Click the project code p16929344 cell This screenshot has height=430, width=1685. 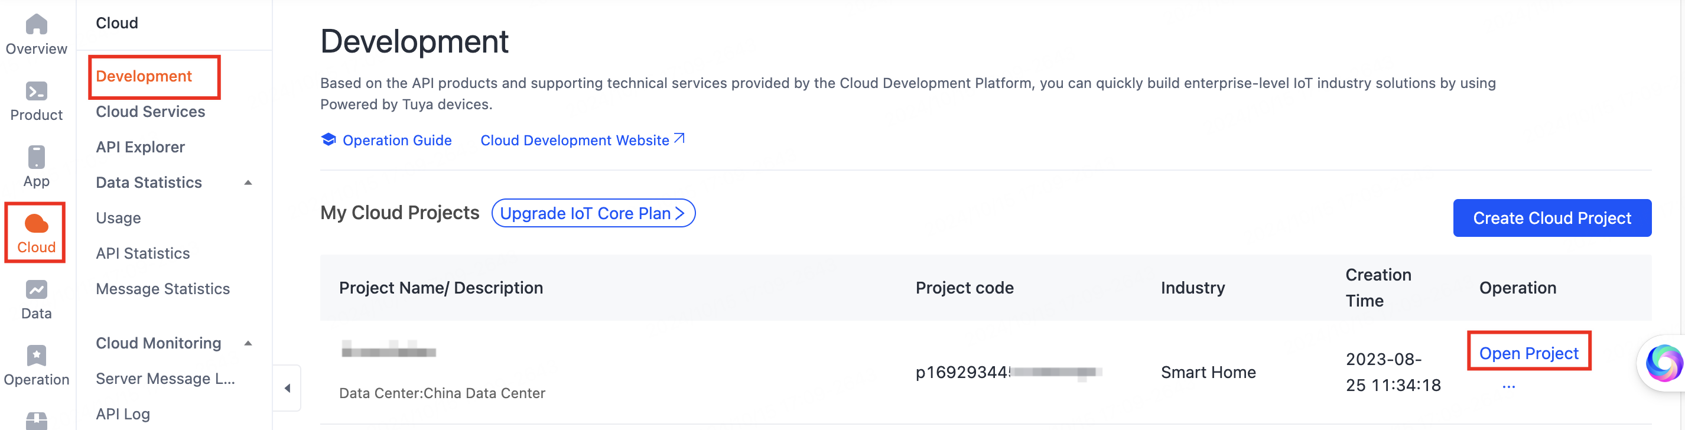click(1009, 373)
